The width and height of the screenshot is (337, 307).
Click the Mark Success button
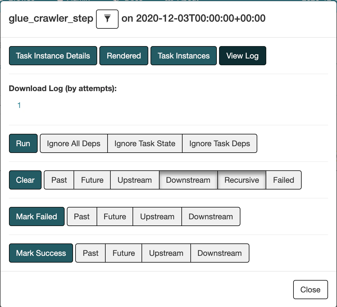(41, 253)
